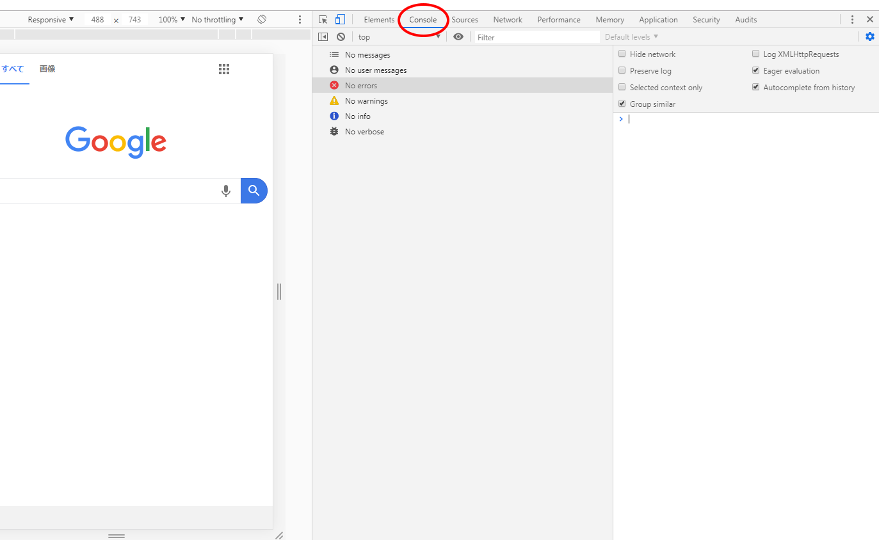
Task: Open the Application tab
Action: click(x=658, y=20)
